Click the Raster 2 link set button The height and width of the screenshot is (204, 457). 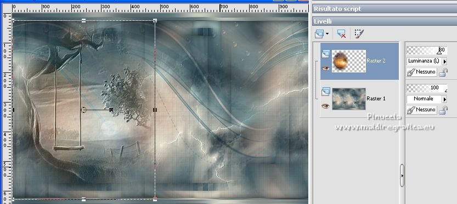pyautogui.click(x=422, y=72)
